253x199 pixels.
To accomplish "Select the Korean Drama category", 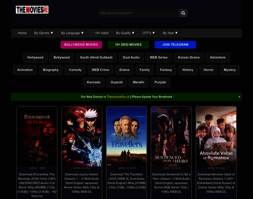I will 189,57.
